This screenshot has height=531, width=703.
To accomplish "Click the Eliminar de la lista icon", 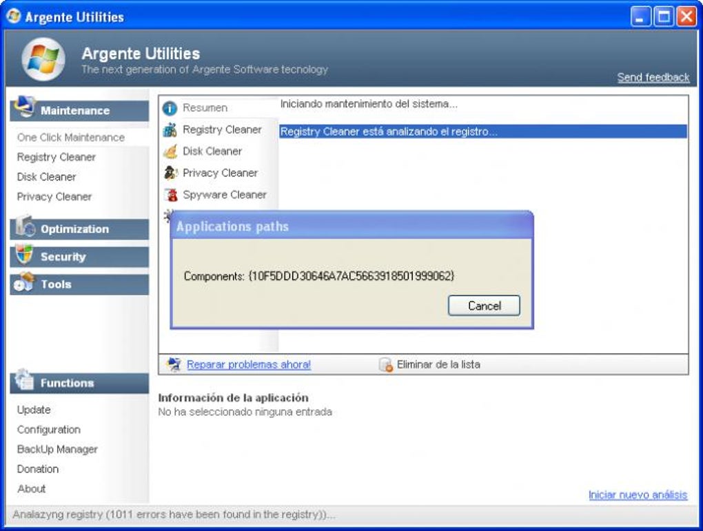I will tap(385, 365).
